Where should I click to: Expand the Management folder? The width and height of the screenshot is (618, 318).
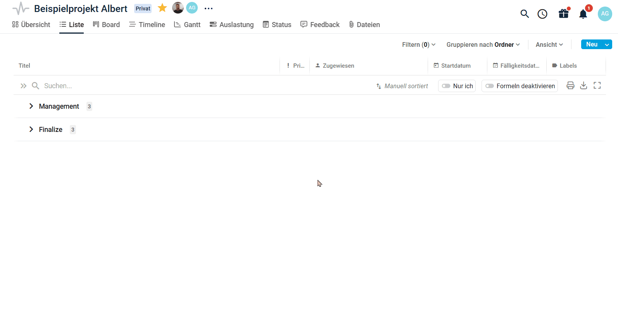pyautogui.click(x=31, y=106)
